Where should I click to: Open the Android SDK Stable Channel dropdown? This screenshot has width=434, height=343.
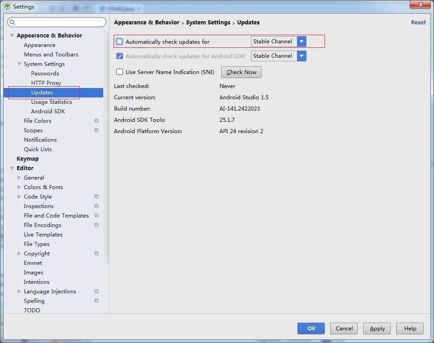coord(279,56)
